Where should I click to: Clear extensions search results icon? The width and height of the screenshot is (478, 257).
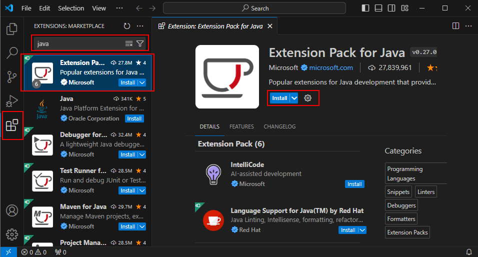coord(129,43)
